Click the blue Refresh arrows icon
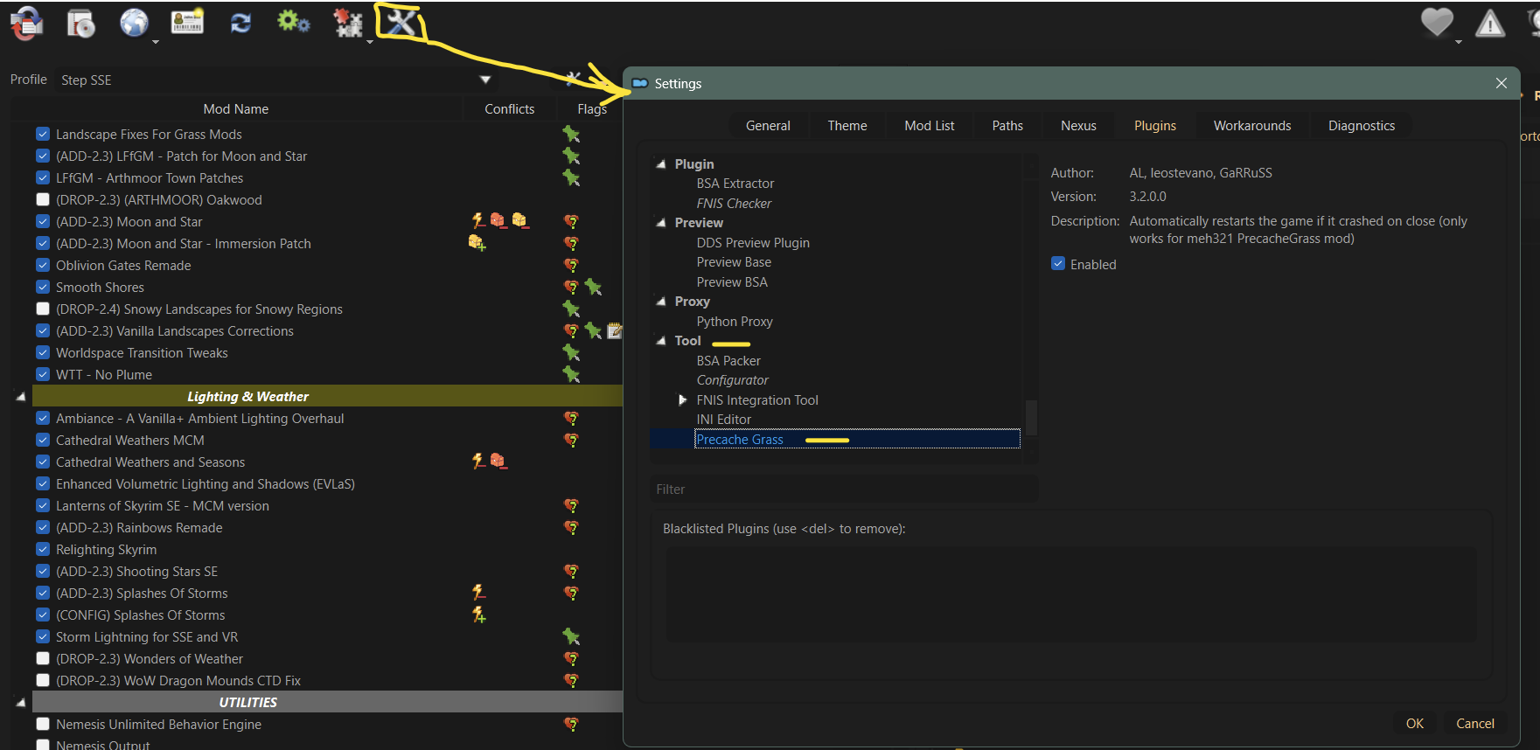 coord(240,24)
